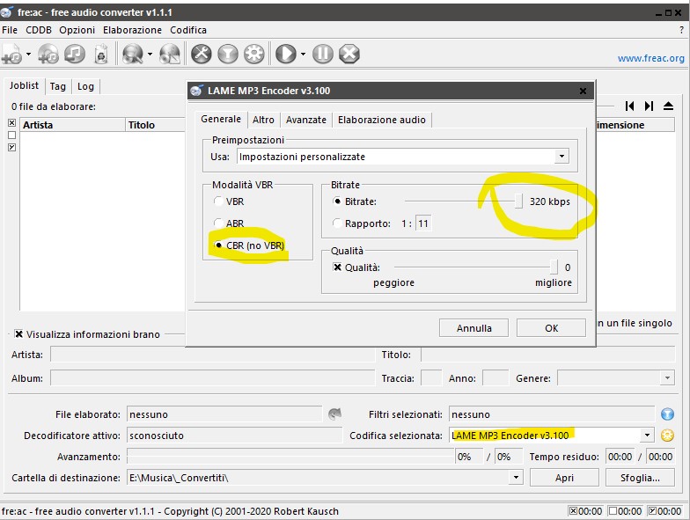
Task: Click fre:ac logo in LAME dialog titlebar
Action: click(197, 91)
